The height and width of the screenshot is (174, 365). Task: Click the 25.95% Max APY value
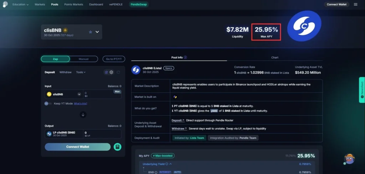266,30
